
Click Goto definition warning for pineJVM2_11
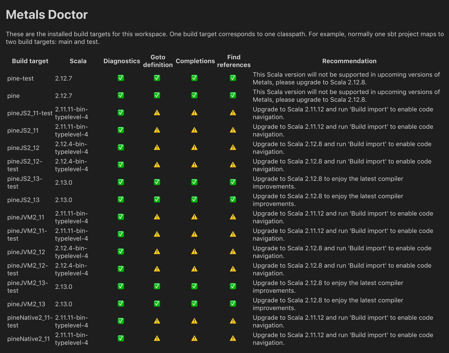(157, 217)
